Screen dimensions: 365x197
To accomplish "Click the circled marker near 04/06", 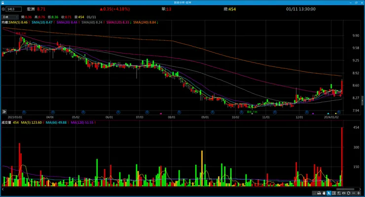I will [x=53, y=112].
